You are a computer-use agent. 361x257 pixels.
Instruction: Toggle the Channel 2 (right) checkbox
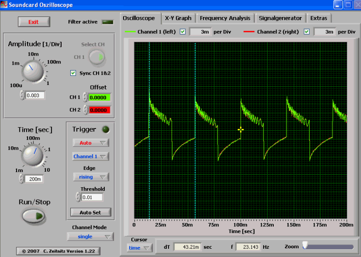coord(306,32)
